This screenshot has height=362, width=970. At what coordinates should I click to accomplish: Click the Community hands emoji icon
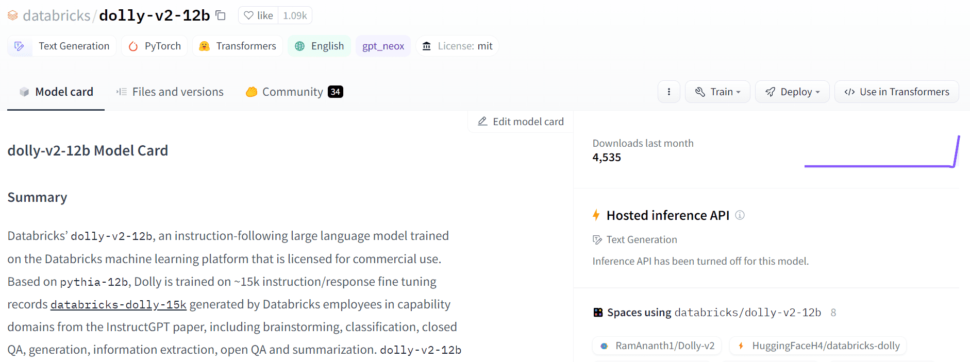click(x=252, y=92)
